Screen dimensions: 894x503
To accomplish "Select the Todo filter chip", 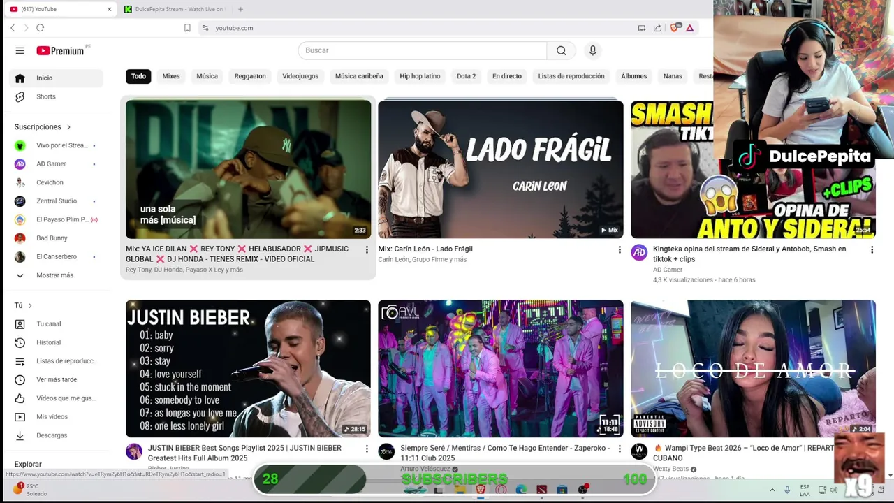I will tap(138, 76).
